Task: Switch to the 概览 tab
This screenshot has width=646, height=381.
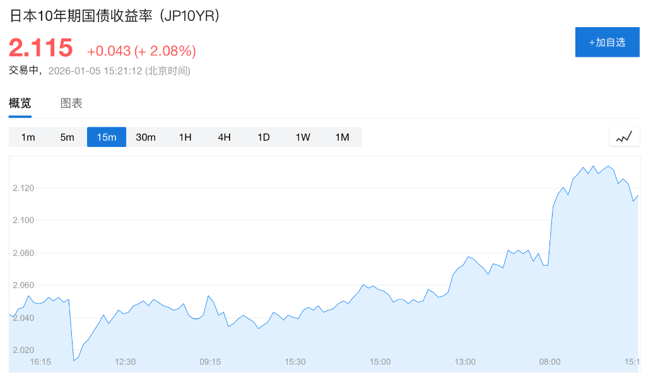Action: [20, 103]
